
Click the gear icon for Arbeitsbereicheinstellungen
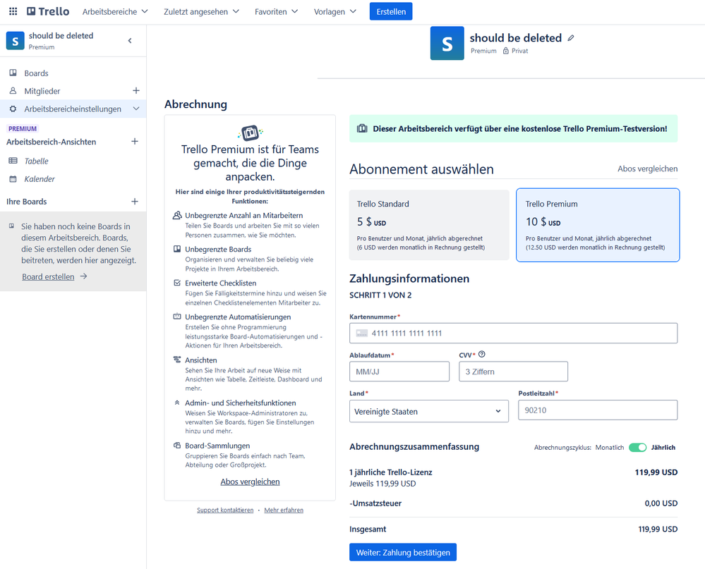13,109
